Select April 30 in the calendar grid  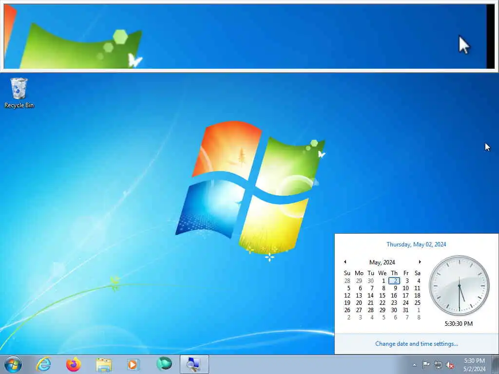pos(371,281)
